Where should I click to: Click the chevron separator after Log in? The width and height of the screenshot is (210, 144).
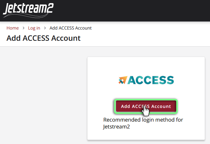pos(45,28)
